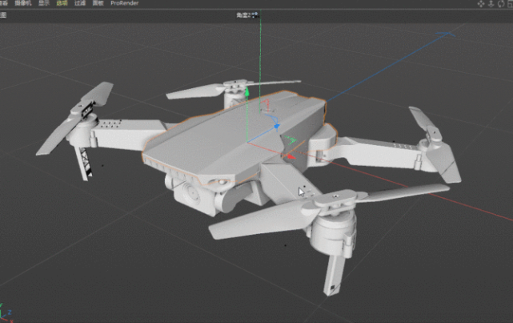
Task: Open the 摄像机 (Cameras) viewport menu
Action: click(x=23, y=3)
